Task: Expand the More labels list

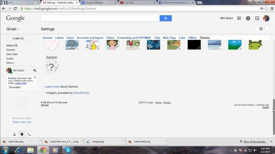Action: [x=10, y=63]
